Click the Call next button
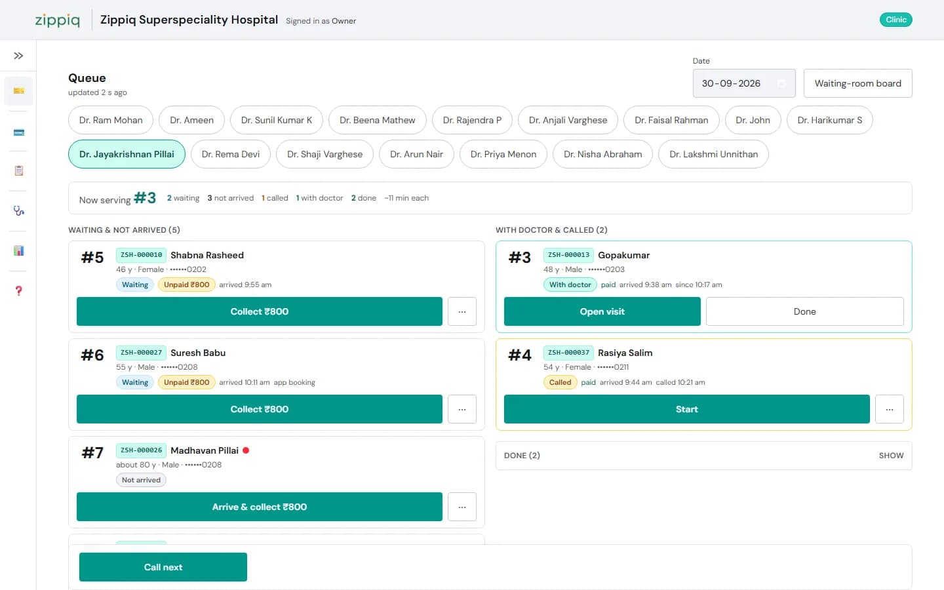Screen dimensions: 944x590 click(163, 567)
